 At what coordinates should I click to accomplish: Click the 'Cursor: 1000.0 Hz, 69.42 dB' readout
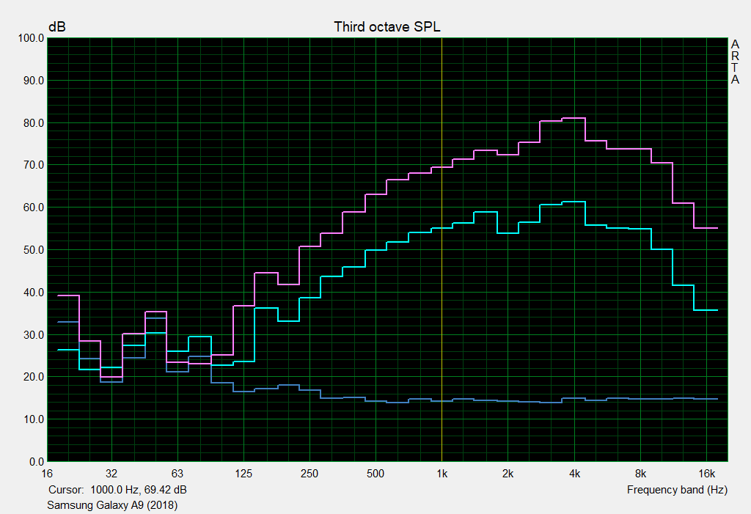pos(117,490)
